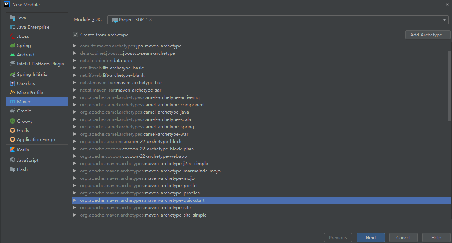This screenshot has height=243, width=452.
Task: Click the Next button to continue
Action: pyautogui.click(x=371, y=237)
